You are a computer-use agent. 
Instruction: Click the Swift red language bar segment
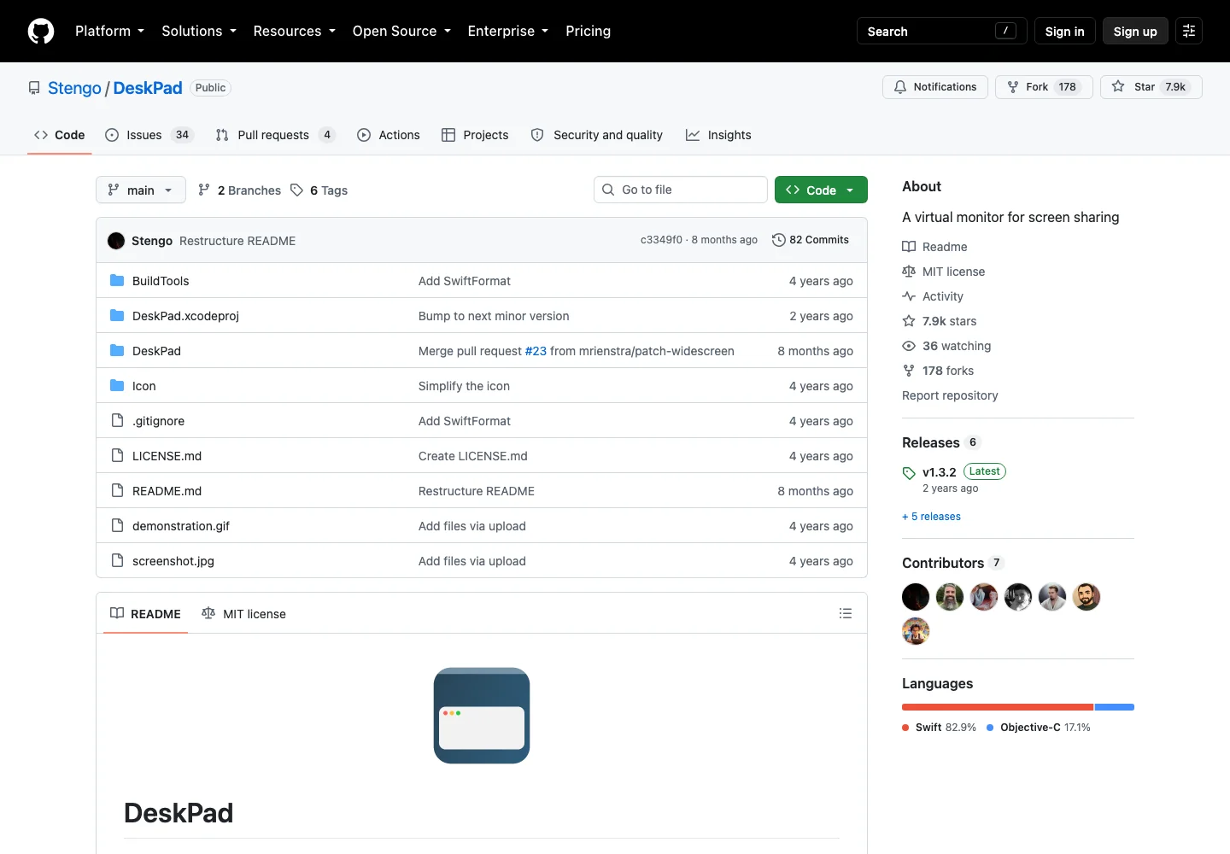point(998,707)
